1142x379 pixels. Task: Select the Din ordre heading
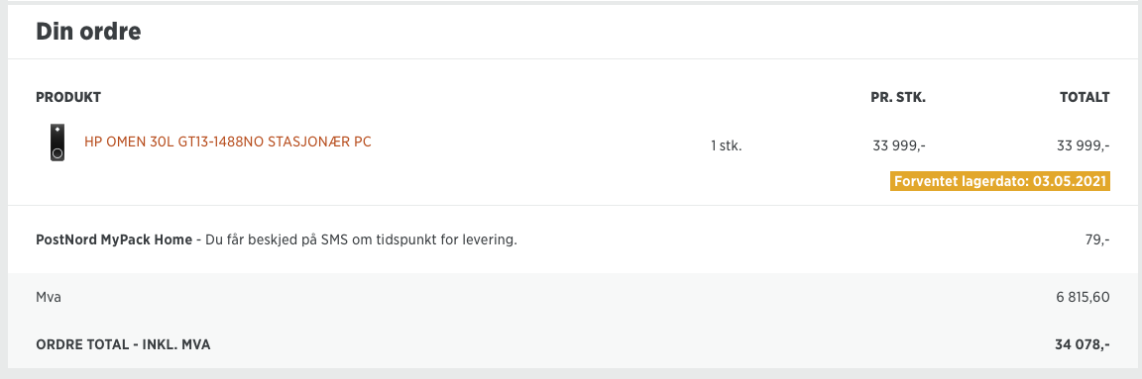click(x=88, y=32)
